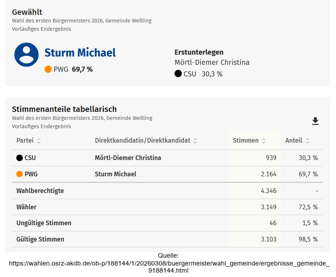Open the Stimmenanteile tabellarisch section header
The image size is (336, 277).
(64, 109)
